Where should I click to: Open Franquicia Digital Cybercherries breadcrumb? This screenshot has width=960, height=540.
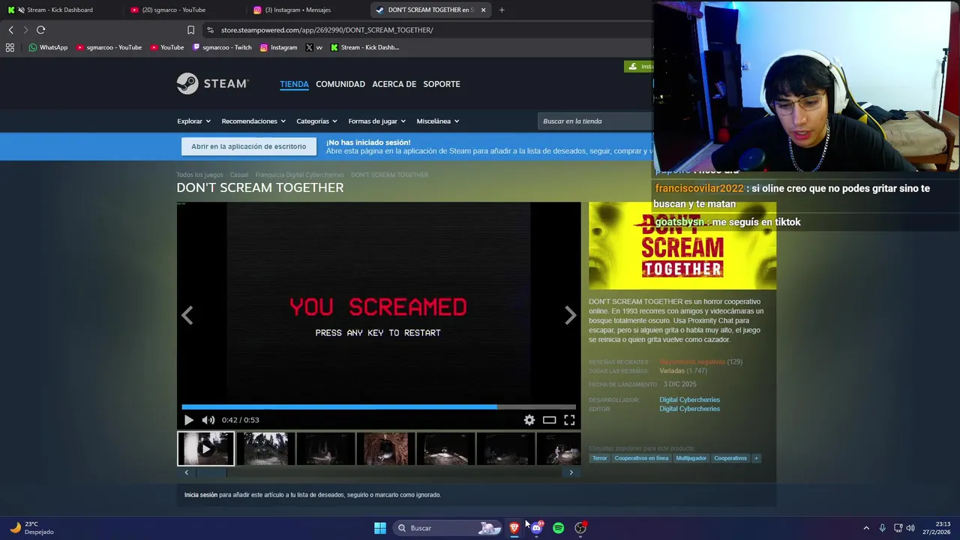coord(299,175)
